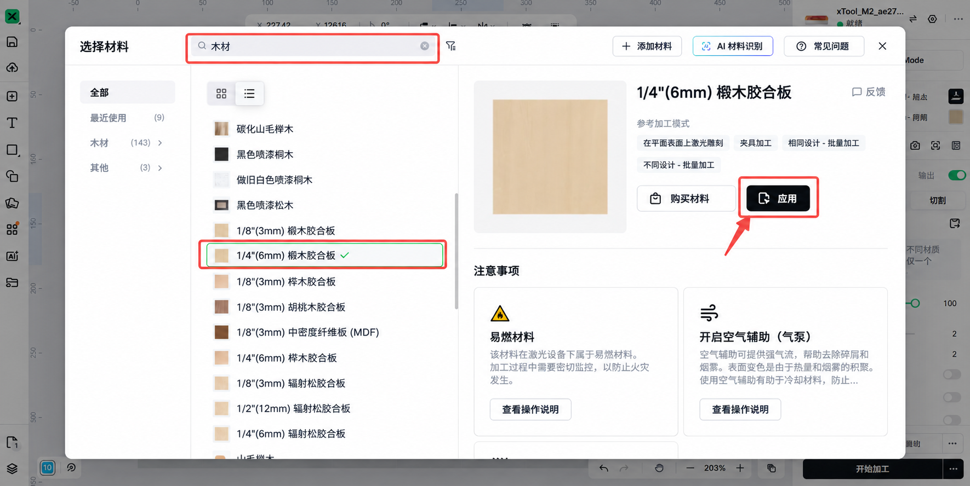The width and height of the screenshot is (970, 486).
Task: Zoom in with the plus icon beside 203%
Action: (x=740, y=468)
